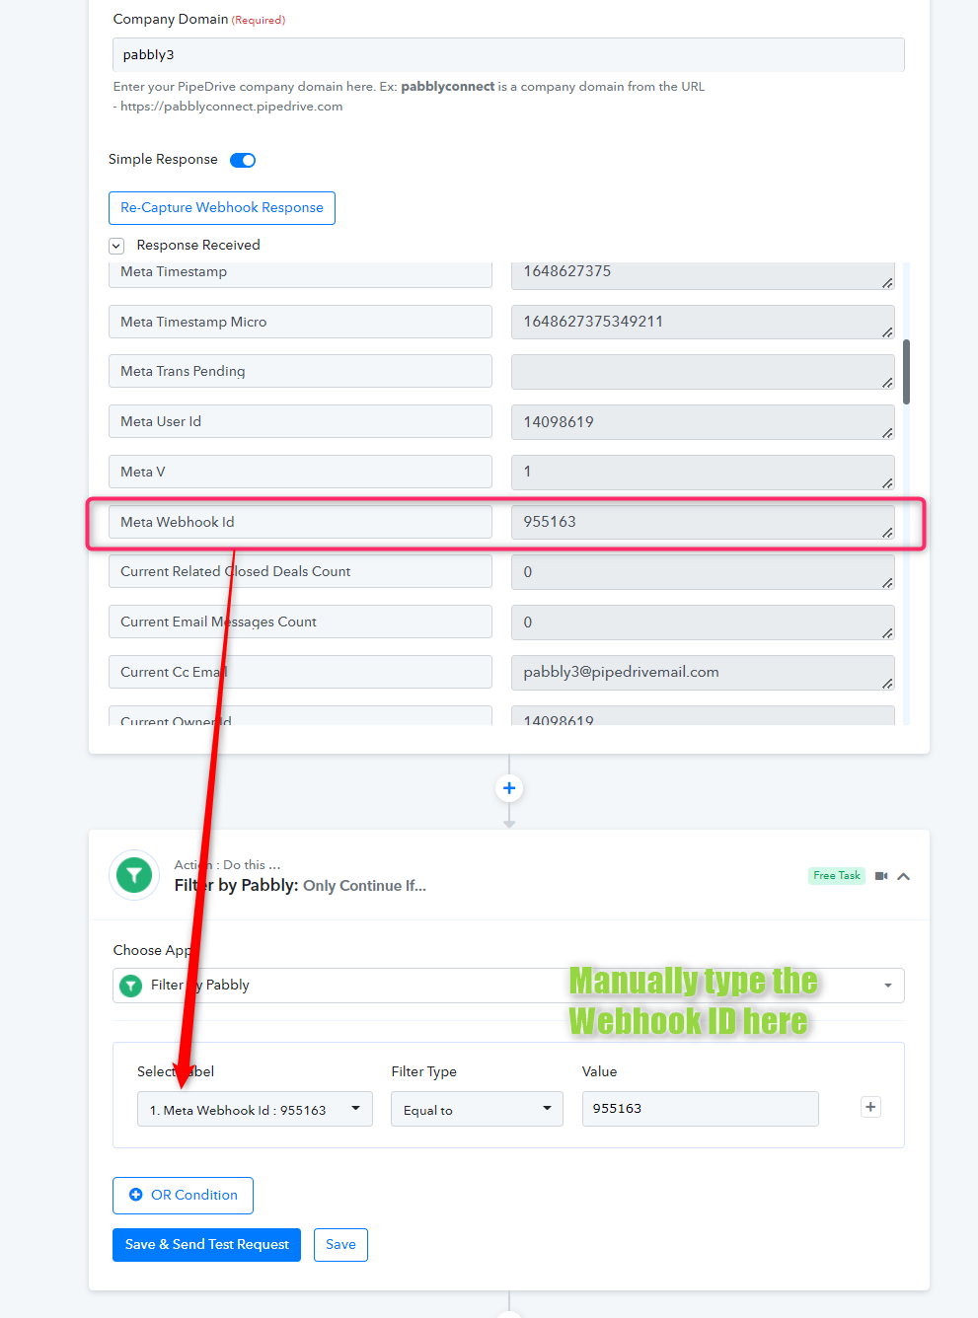Collapse the filter step with chevron

point(904,876)
